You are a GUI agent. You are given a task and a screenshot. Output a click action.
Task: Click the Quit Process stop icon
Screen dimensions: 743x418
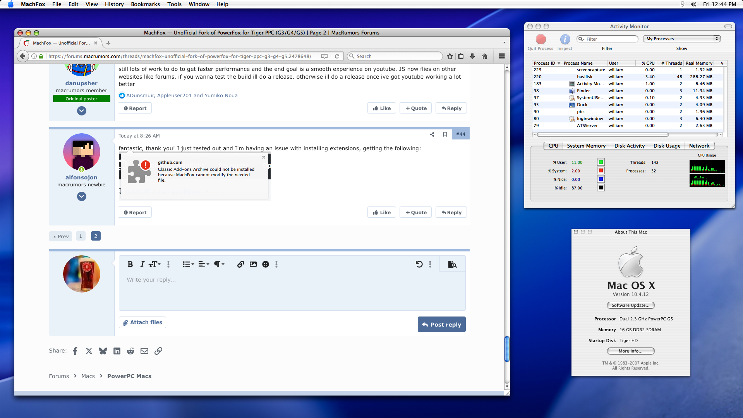click(x=541, y=39)
